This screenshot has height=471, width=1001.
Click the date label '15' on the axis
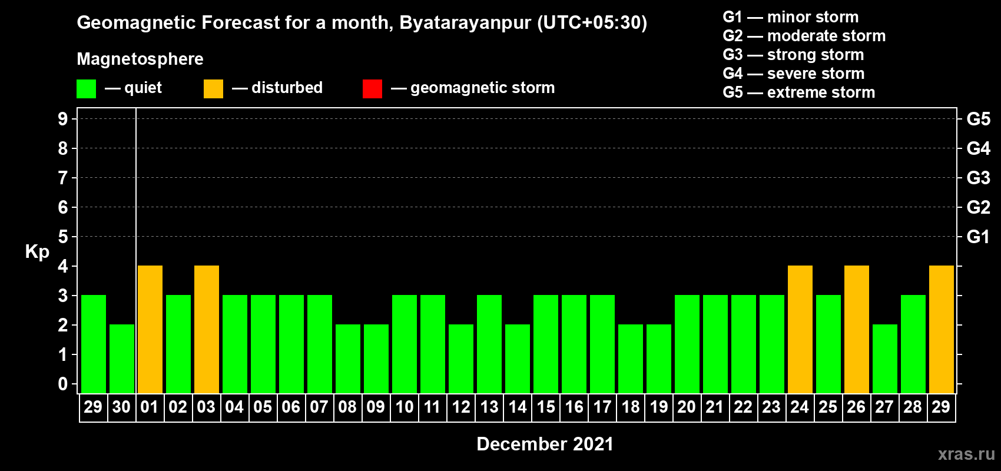(x=546, y=407)
